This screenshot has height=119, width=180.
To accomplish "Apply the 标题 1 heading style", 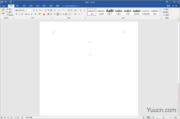I will tap(109, 12).
